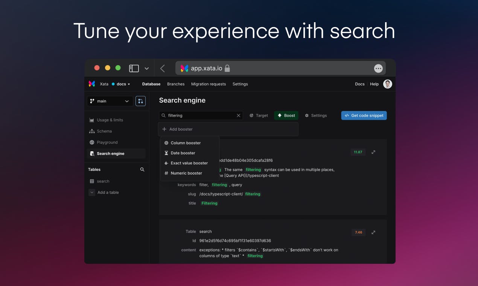The width and height of the screenshot is (478, 286).
Task: Expand the second search result with score 7.46
Action: point(373,232)
